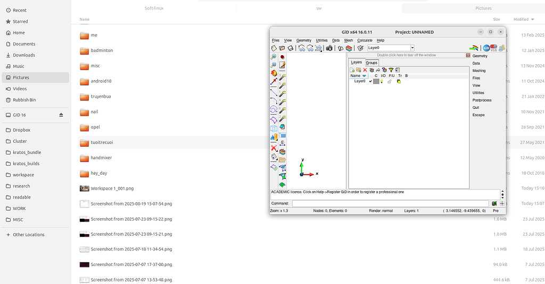Image resolution: width=545 pixels, height=284 pixels.
Task: Click the gray Layer0 color swatch
Action: click(376, 81)
